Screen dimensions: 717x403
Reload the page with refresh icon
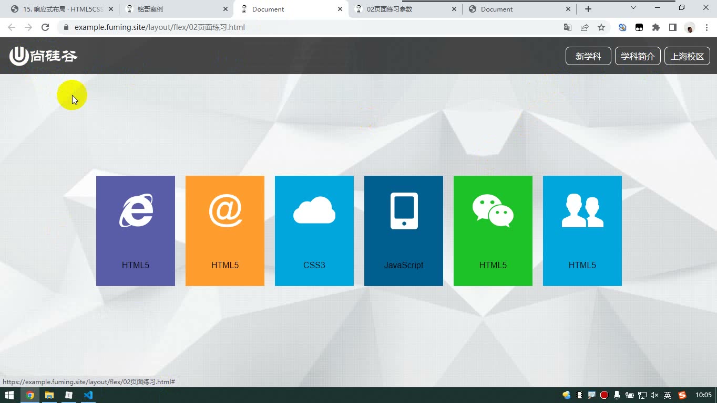(x=45, y=27)
